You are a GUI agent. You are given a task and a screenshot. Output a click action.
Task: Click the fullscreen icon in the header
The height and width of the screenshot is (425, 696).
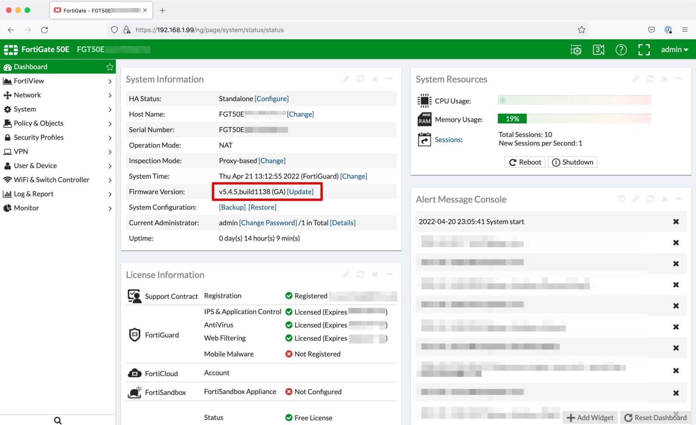pyautogui.click(x=644, y=50)
